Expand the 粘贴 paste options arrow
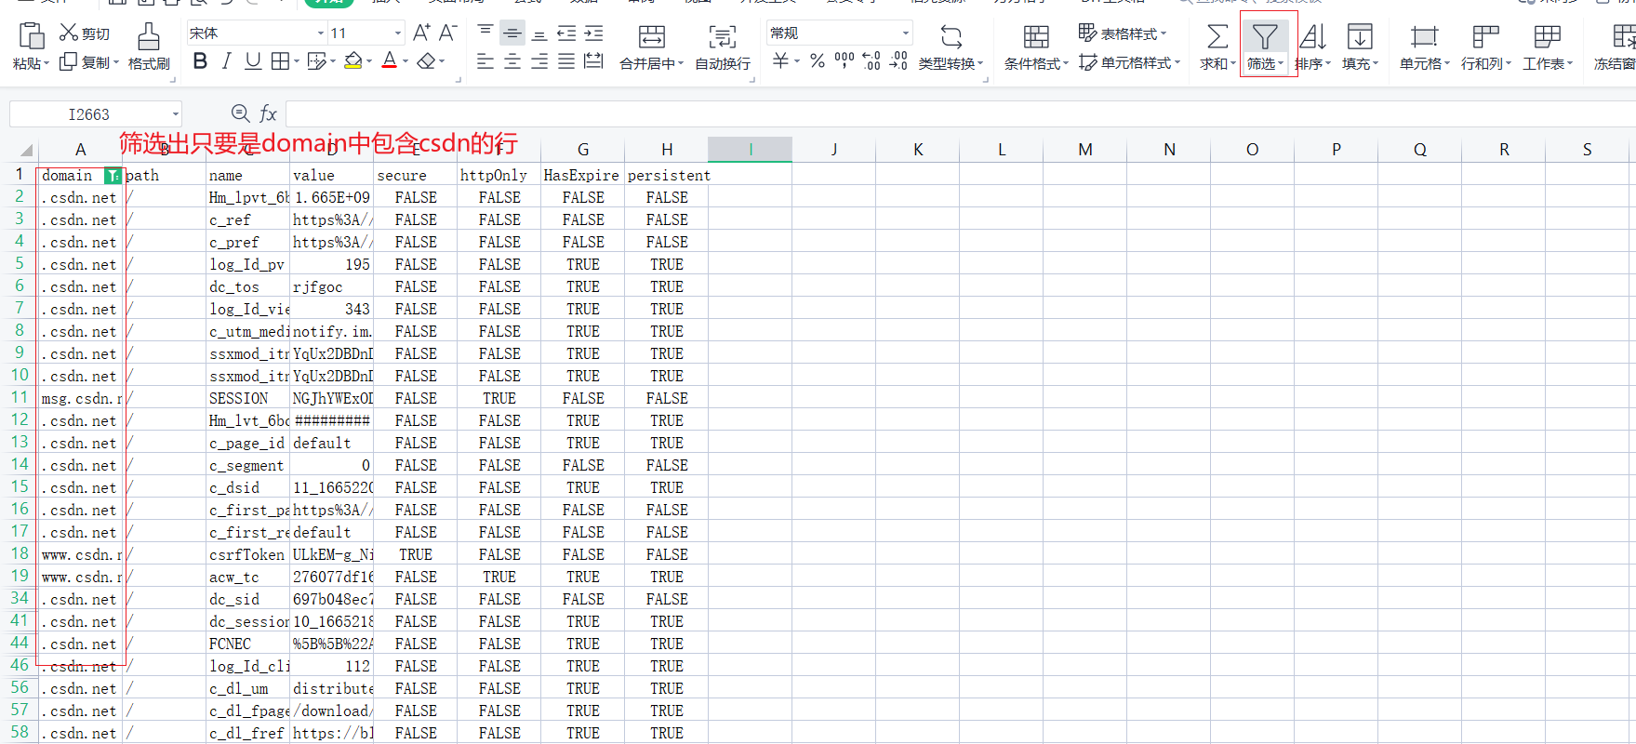The image size is (1636, 744). click(47, 63)
